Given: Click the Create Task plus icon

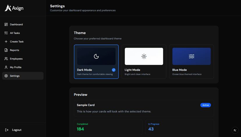Looking at the screenshot, I should (x=6, y=42).
